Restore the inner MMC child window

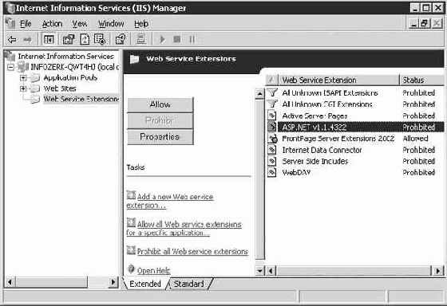coord(424,24)
